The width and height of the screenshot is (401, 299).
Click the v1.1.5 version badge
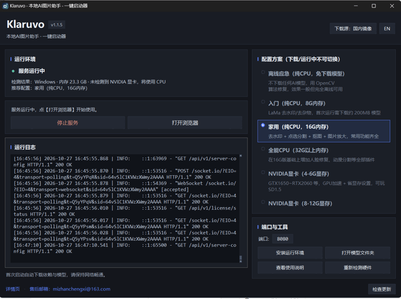[57, 25]
